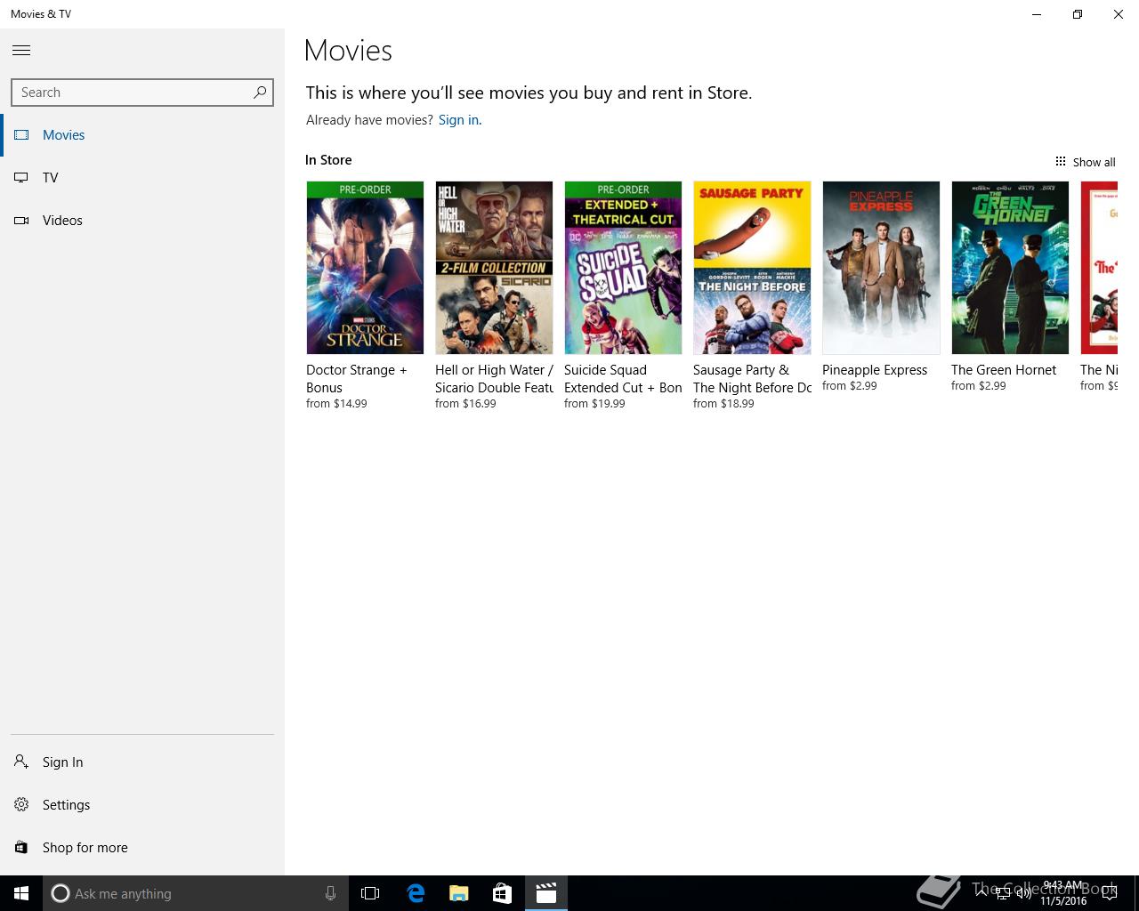Open the Suicide Squad poster
The image size is (1139, 911).
coord(623,268)
